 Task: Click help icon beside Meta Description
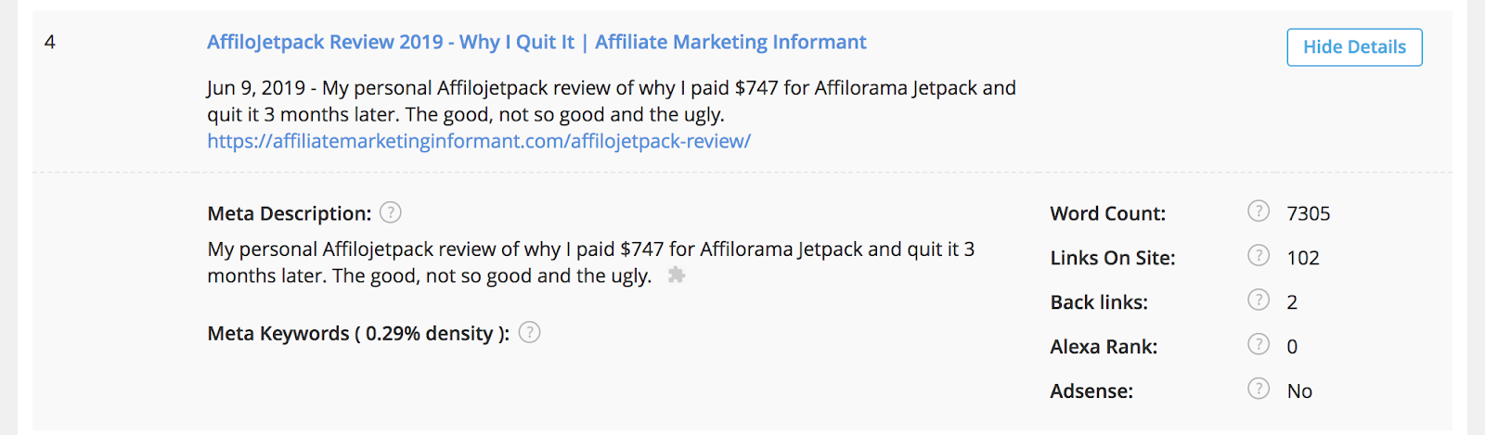(x=391, y=213)
